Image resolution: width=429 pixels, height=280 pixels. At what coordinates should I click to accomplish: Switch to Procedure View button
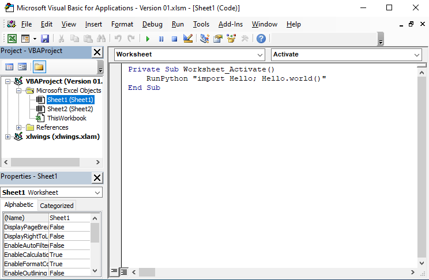[x=114, y=272]
